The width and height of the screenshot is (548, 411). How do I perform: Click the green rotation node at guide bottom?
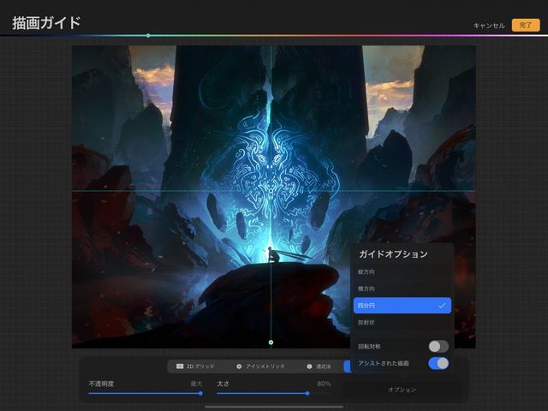click(271, 342)
